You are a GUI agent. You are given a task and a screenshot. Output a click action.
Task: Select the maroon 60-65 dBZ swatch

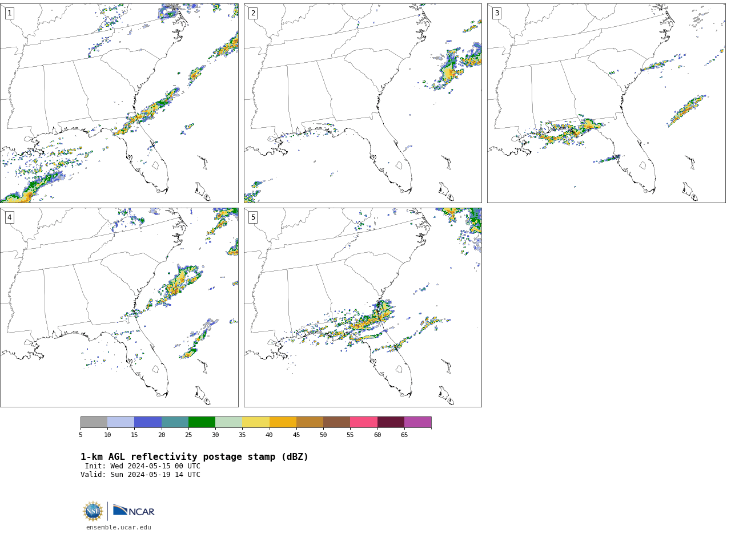(x=391, y=422)
